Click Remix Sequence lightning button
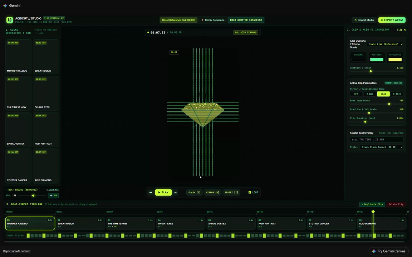 [213, 20]
